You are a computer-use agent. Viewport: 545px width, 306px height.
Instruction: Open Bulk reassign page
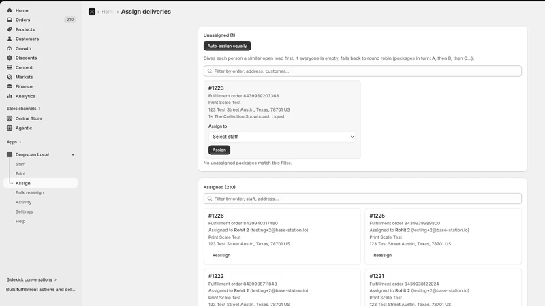(29, 192)
